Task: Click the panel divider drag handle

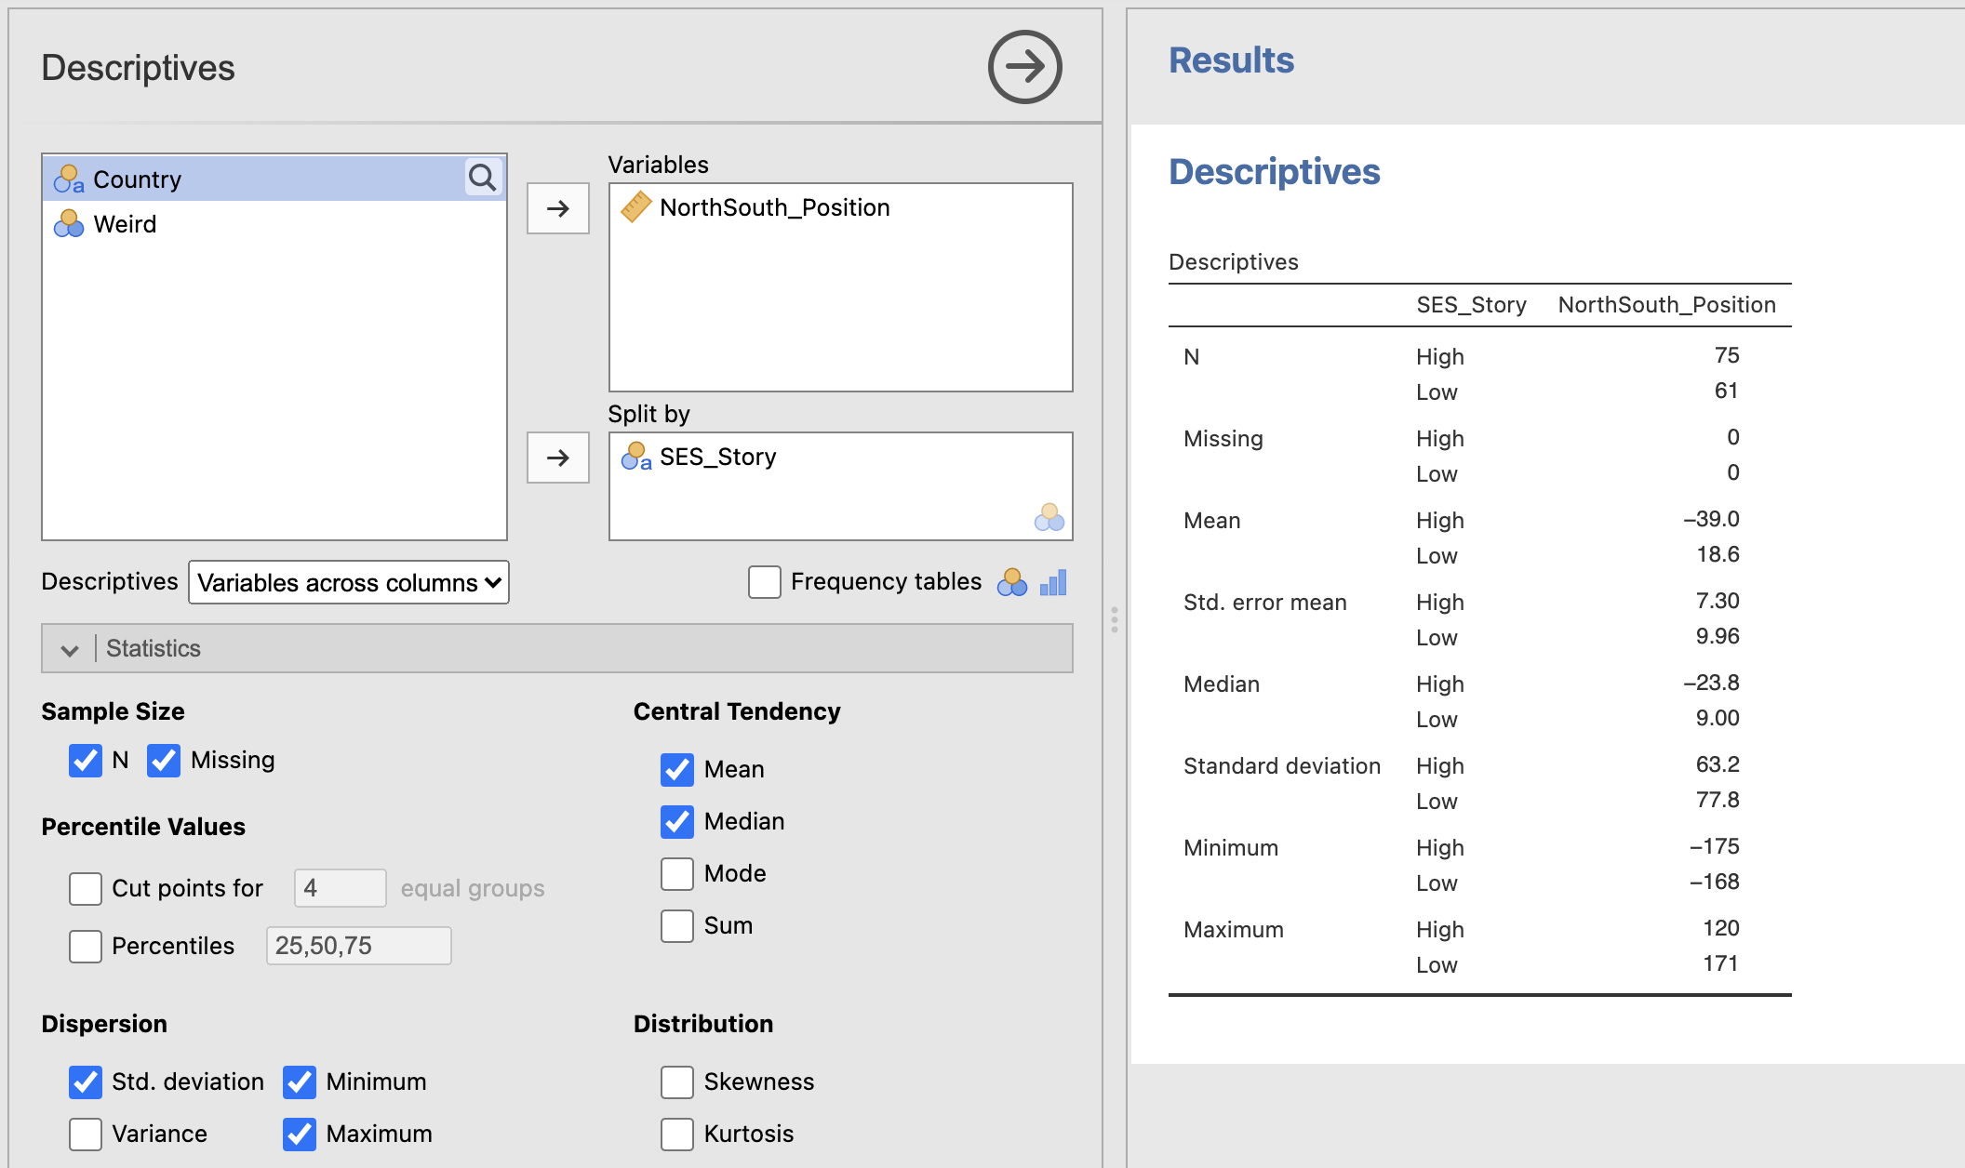Action: (x=1114, y=620)
